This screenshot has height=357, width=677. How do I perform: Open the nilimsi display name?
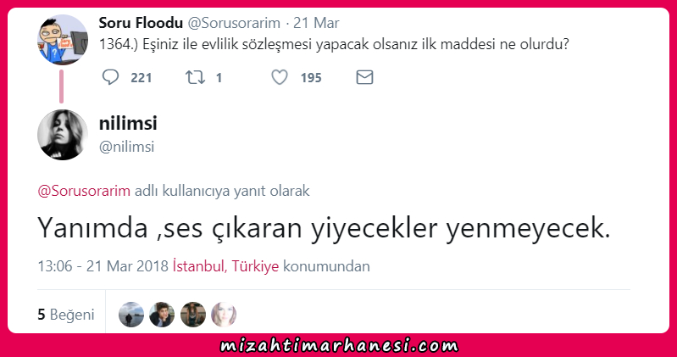coord(128,123)
